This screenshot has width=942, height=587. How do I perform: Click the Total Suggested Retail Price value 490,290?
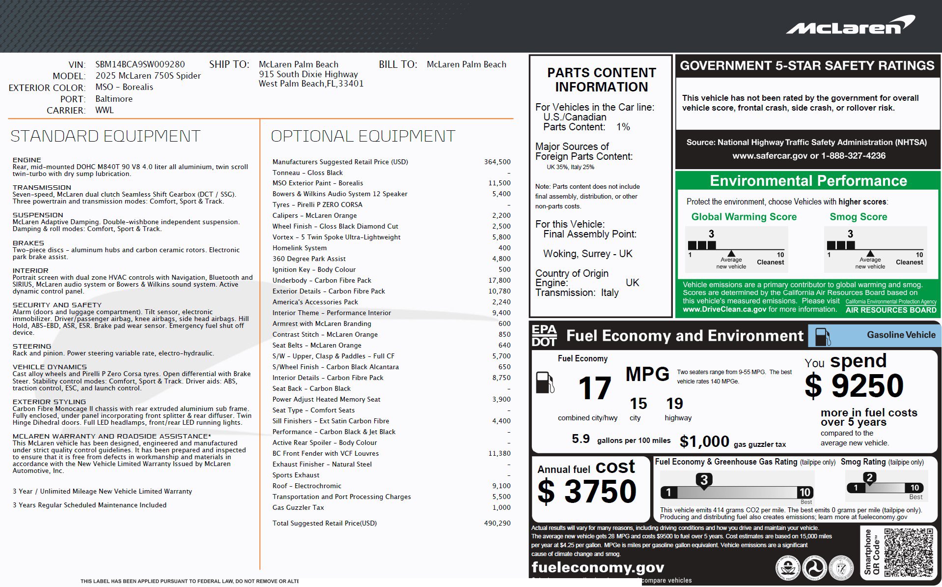pyautogui.click(x=497, y=523)
